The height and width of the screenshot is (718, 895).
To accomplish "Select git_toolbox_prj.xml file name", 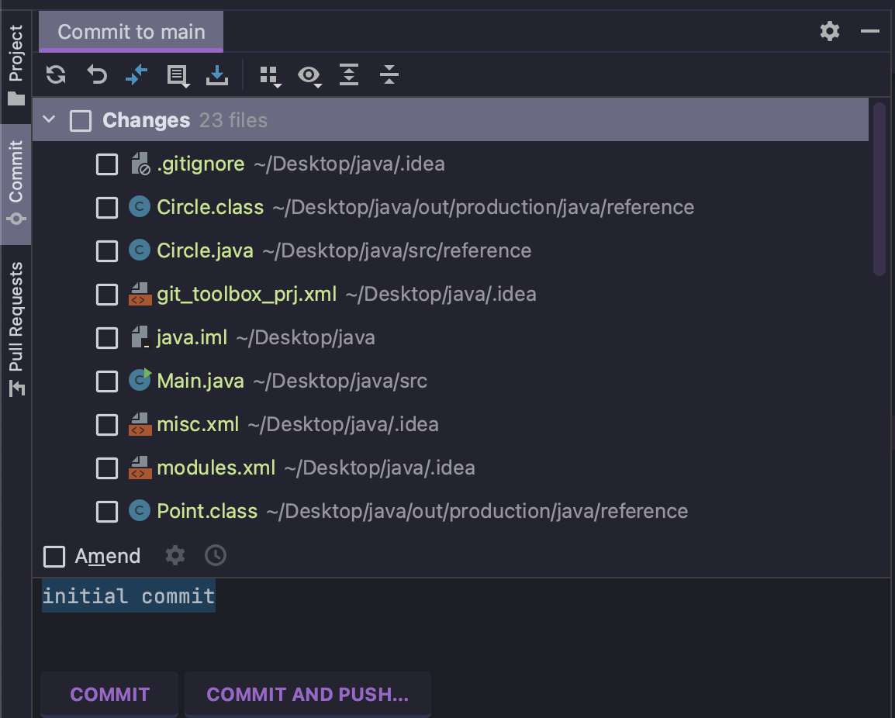I will click(247, 294).
